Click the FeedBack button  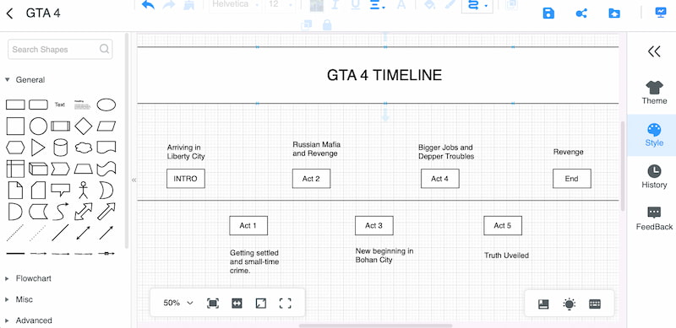(x=654, y=218)
